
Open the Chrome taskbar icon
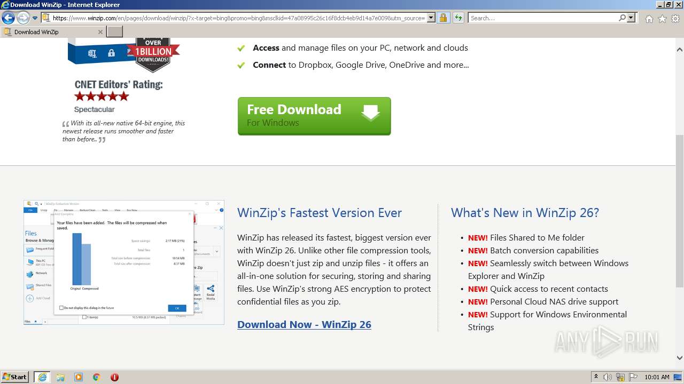[x=97, y=377]
